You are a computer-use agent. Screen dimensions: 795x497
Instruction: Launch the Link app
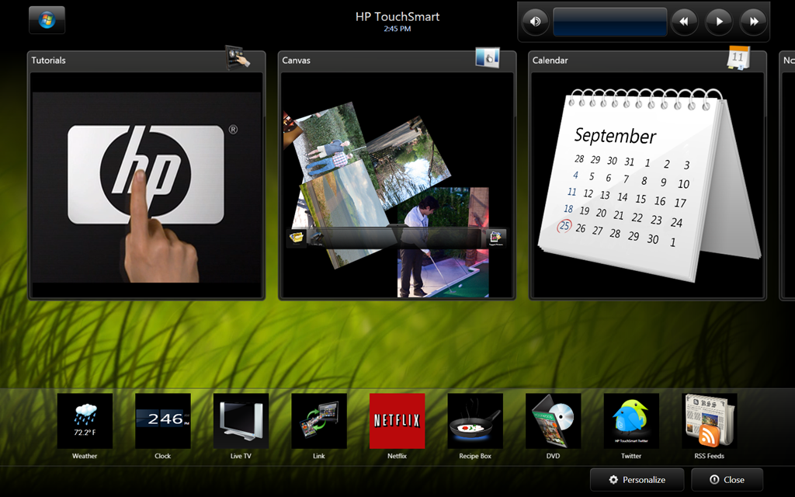(319, 421)
